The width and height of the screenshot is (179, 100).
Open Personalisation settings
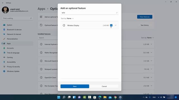(17, 39)
